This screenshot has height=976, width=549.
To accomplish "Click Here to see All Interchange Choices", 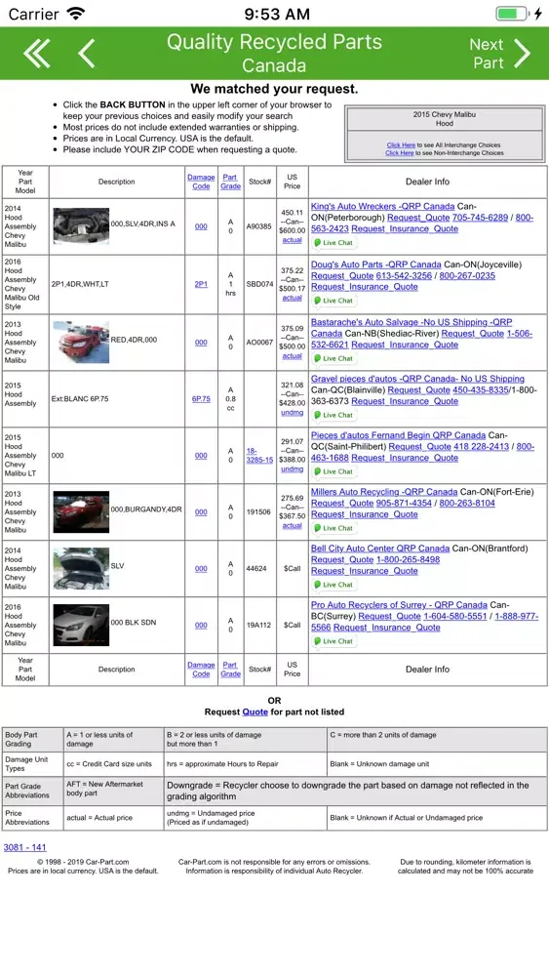I will (401, 145).
